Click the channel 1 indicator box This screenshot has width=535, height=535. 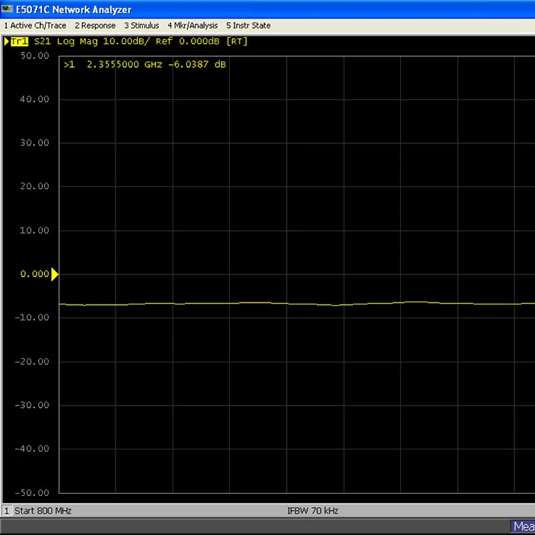pos(7,511)
